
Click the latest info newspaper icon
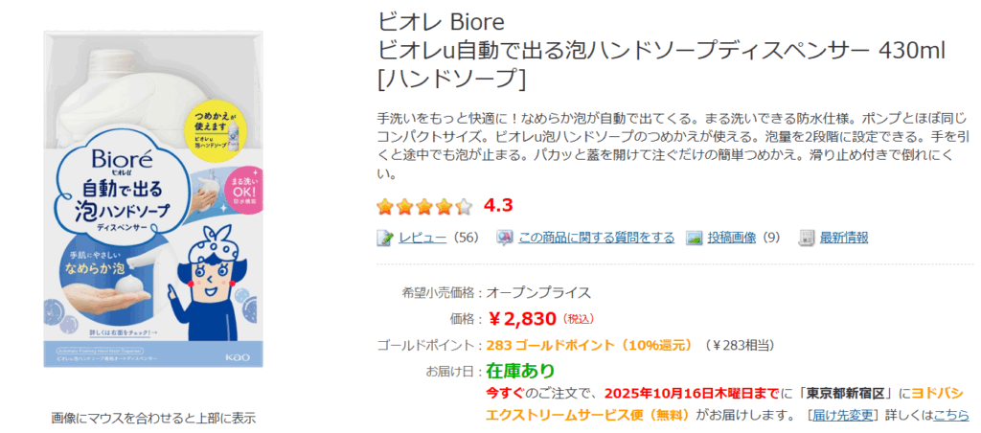(806, 238)
